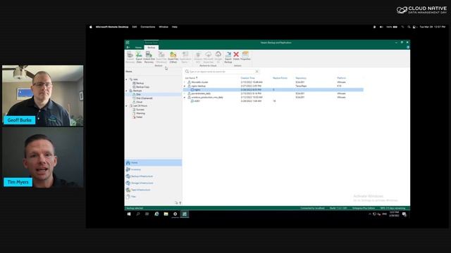Click the object name search field
The height and width of the screenshot is (253, 451).
click(221, 72)
